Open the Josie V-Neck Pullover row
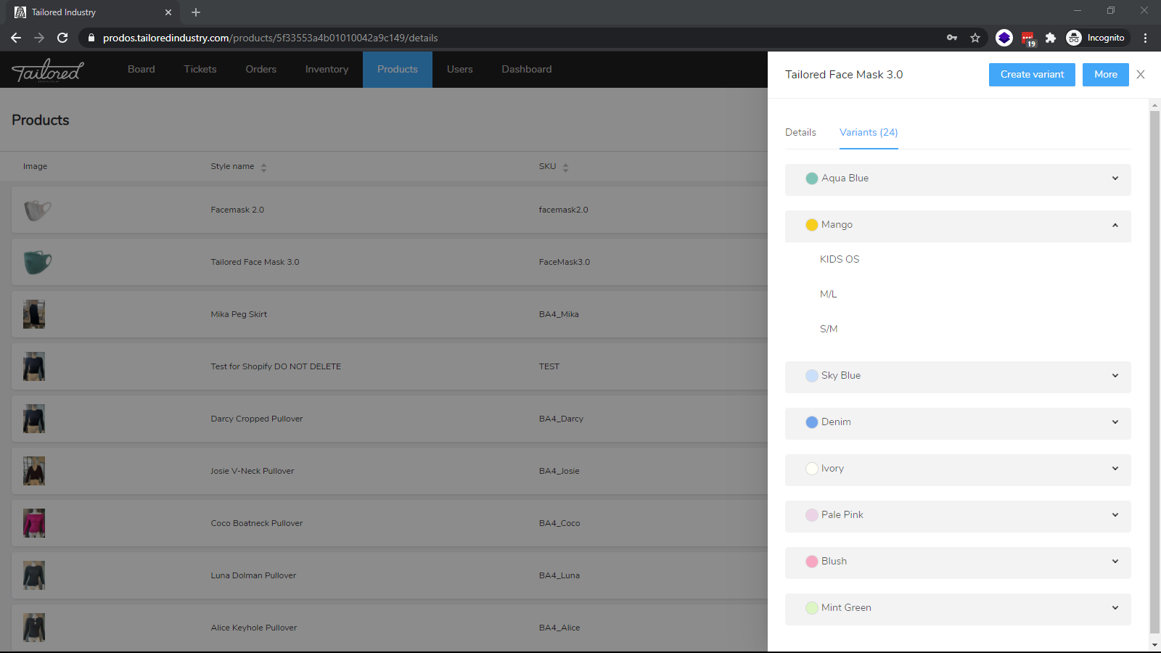The image size is (1161, 653). coord(389,472)
